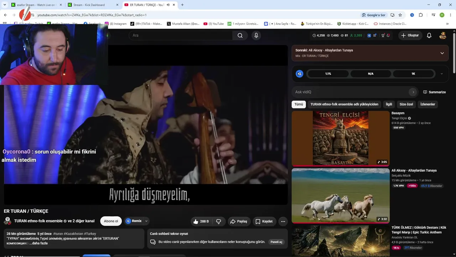Send the Ask vidIQ question arrow
456x257 pixels.
click(413, 92)
